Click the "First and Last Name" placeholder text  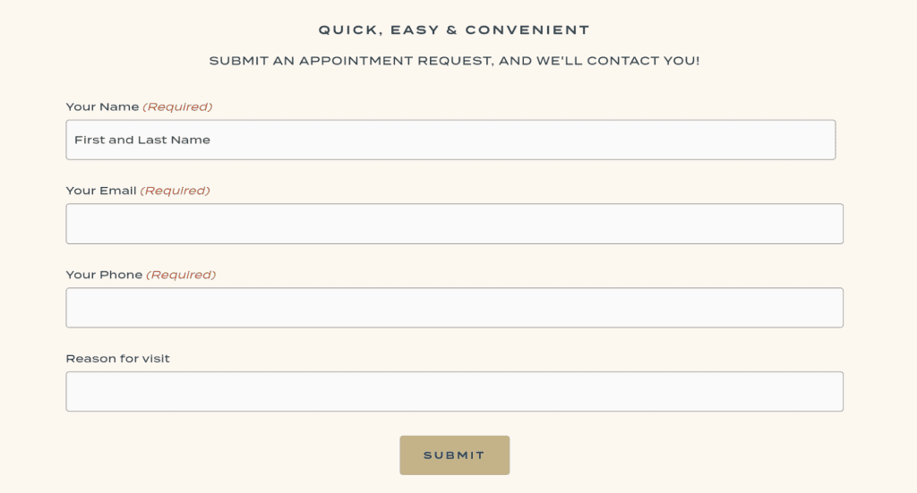click(142, 140)
